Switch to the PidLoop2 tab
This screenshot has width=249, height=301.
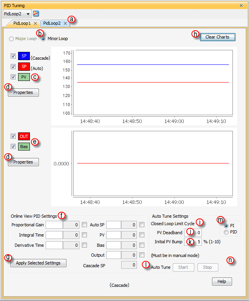coord(52,24)
